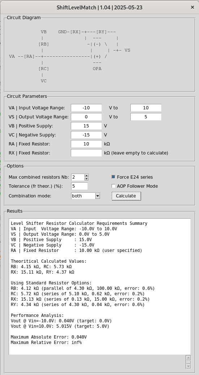Focus the VB Positive Supply field
This screenshot has height=375, width=199.
[x=86, y=126]
